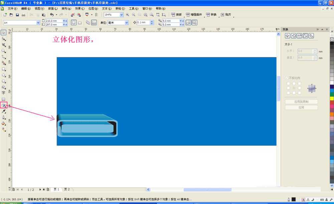This screenshot has height=204, width=334.
Task: Open the paper size A4 dropdown
Action: click(x=38, y=22)
